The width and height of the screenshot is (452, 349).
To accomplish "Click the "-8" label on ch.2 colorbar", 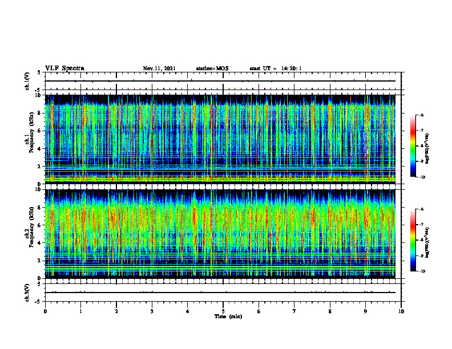I will point(421,240).
